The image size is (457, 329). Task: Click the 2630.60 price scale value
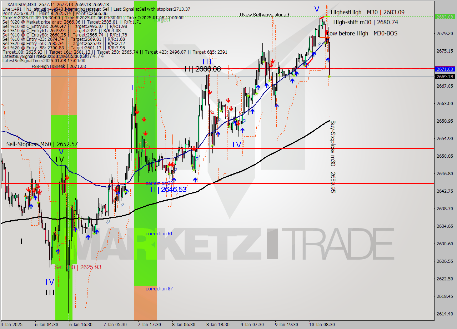(445, 244)
